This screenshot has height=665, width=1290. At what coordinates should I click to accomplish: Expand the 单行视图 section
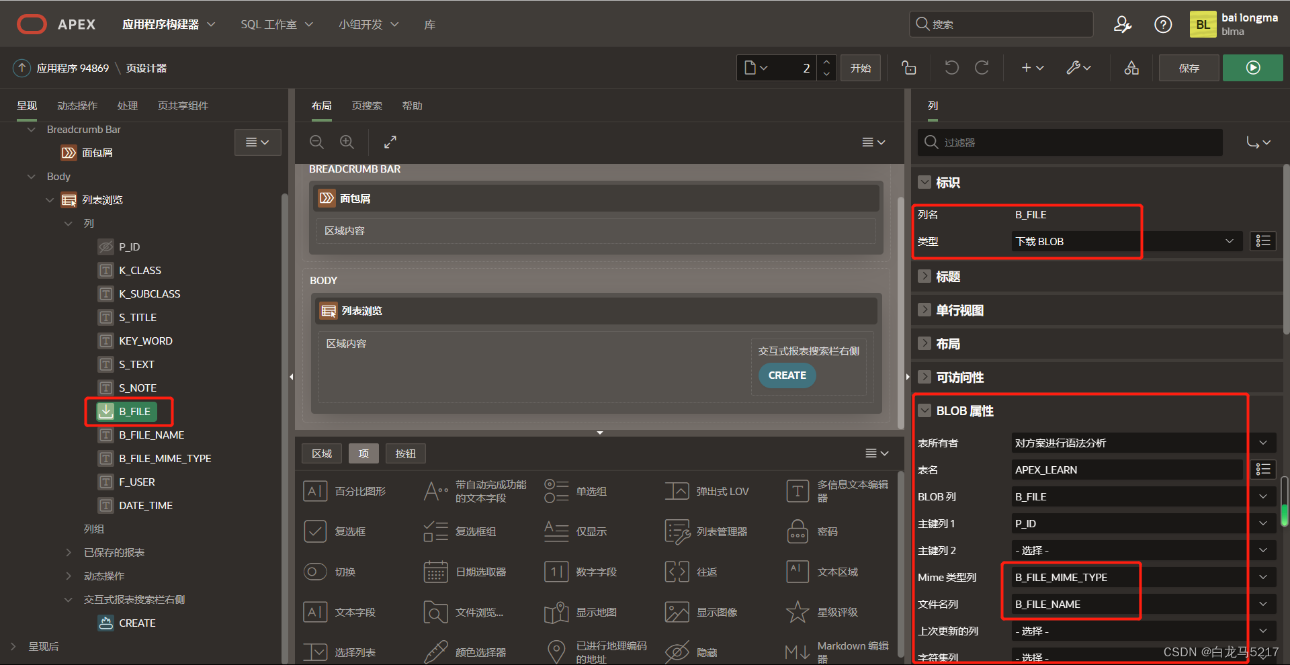pyautogui.click(x=925, y=310)
